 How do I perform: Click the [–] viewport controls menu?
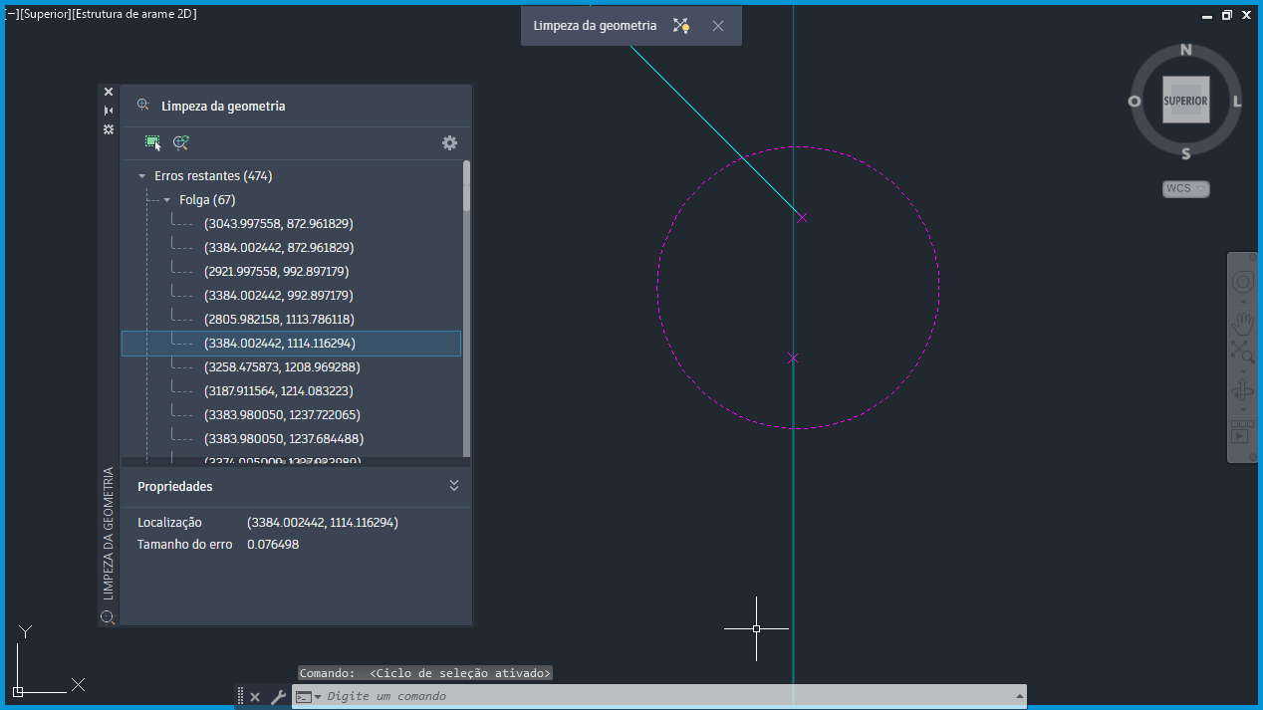[x=11, y=14]
